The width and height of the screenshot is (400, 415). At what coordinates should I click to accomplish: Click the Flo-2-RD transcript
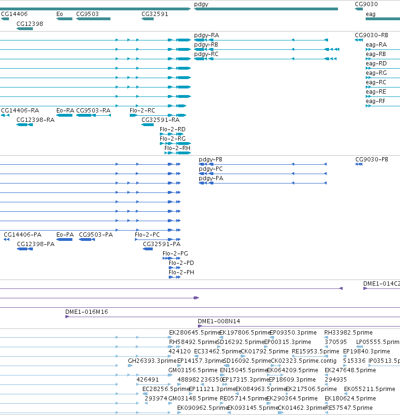point(171,134)
